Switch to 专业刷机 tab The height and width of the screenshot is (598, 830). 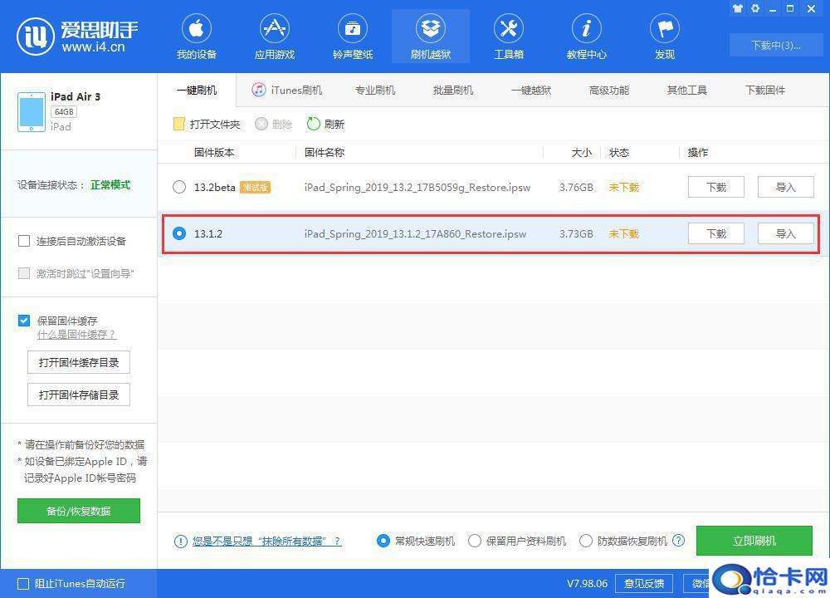coord(375,90)
